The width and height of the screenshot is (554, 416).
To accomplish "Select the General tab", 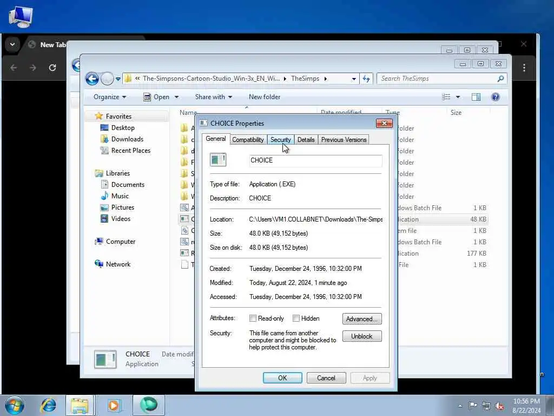I will point(216,139).
